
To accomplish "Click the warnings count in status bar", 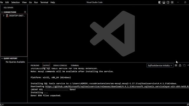I will tap(2, 105).
